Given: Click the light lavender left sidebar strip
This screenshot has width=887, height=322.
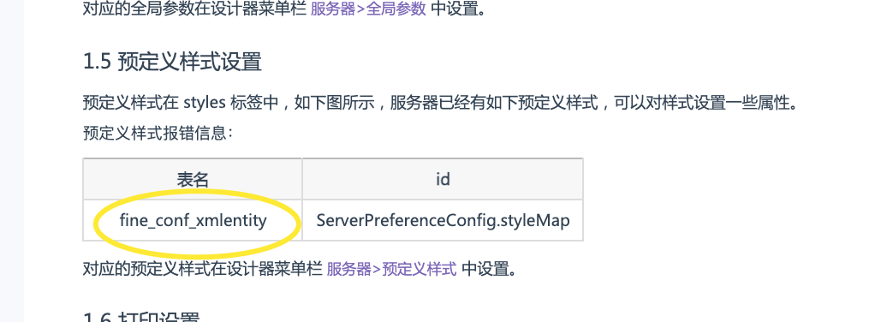Looking at the screenshot, I should [x=11, y=161].
